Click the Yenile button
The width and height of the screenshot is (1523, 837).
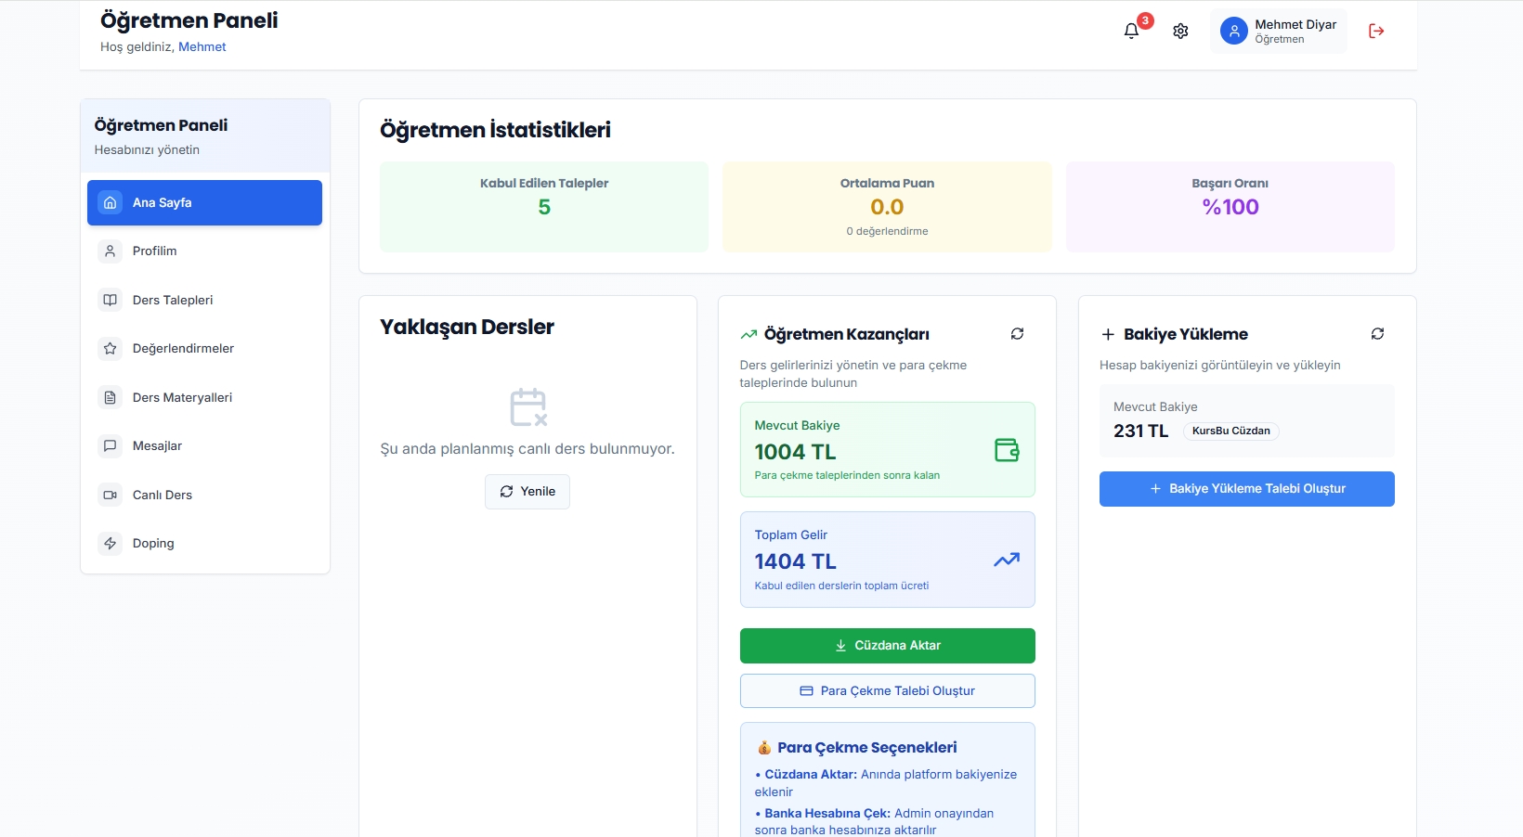[x=527, y=492]
